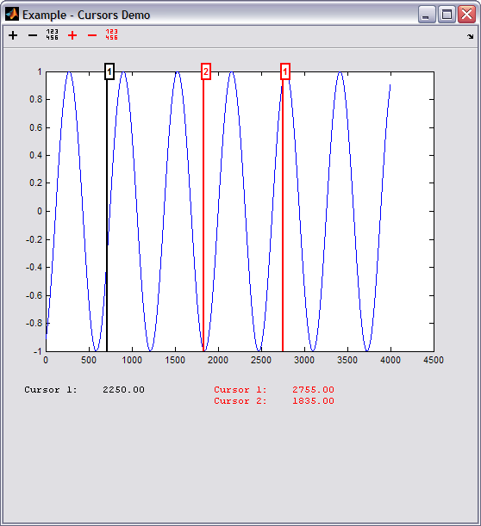Click the red plus add-cursor icon

72,35
